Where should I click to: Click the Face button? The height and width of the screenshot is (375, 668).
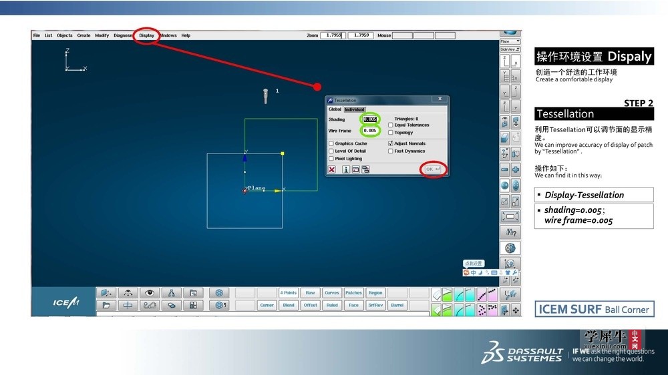point(353,305)
